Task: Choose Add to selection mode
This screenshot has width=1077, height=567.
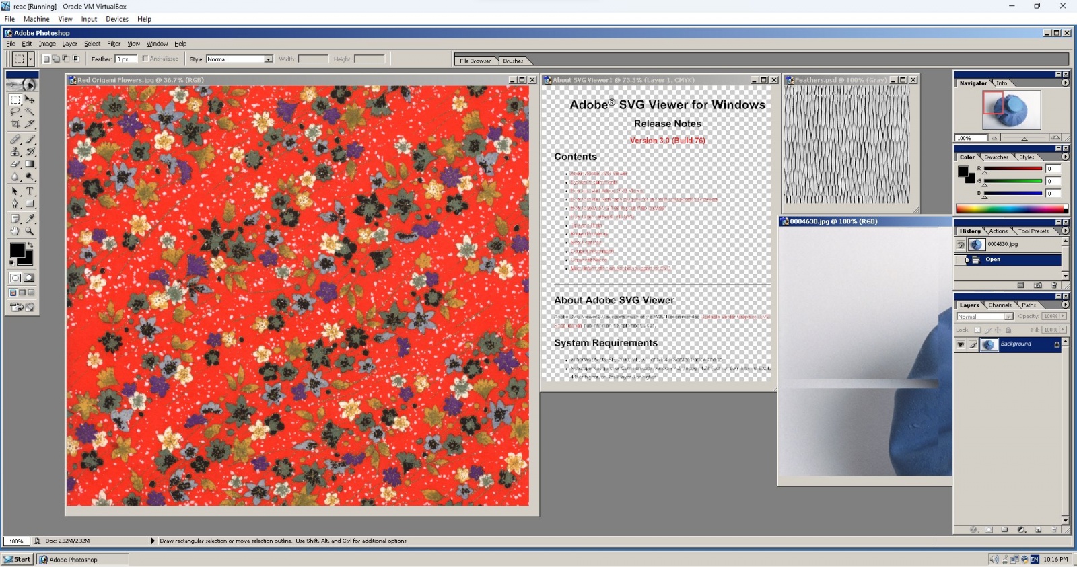Action: coord(56,59)
